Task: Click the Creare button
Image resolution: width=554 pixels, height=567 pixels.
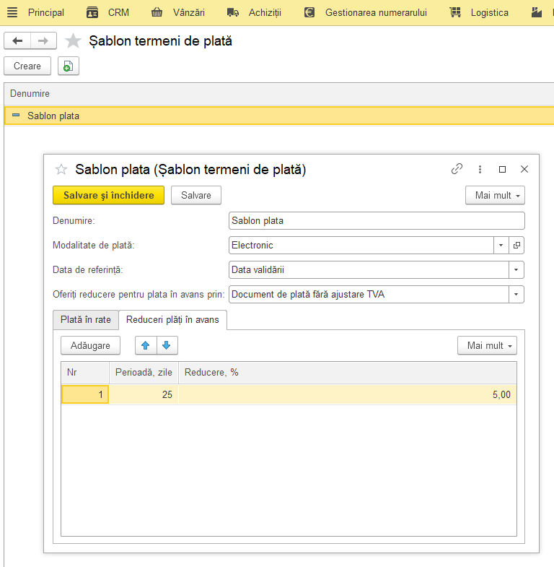Action: tap(27, 66)
